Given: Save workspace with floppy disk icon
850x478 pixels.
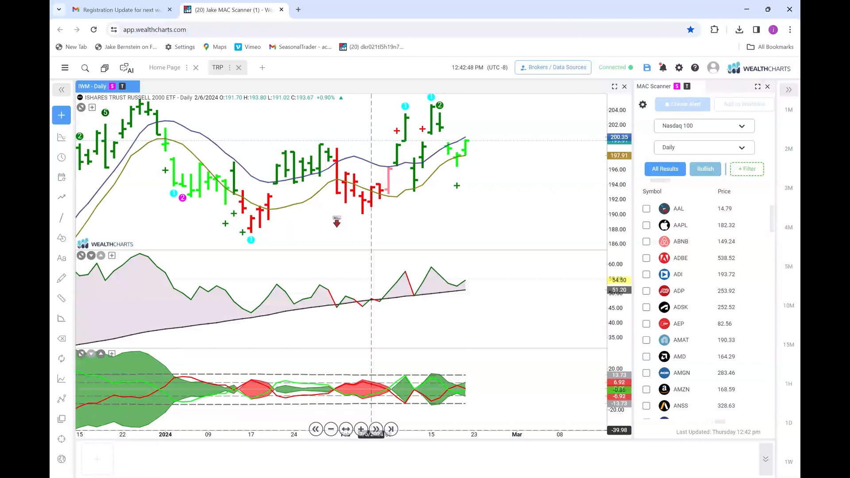Looking at the screenshot, I should coord(647,67).
